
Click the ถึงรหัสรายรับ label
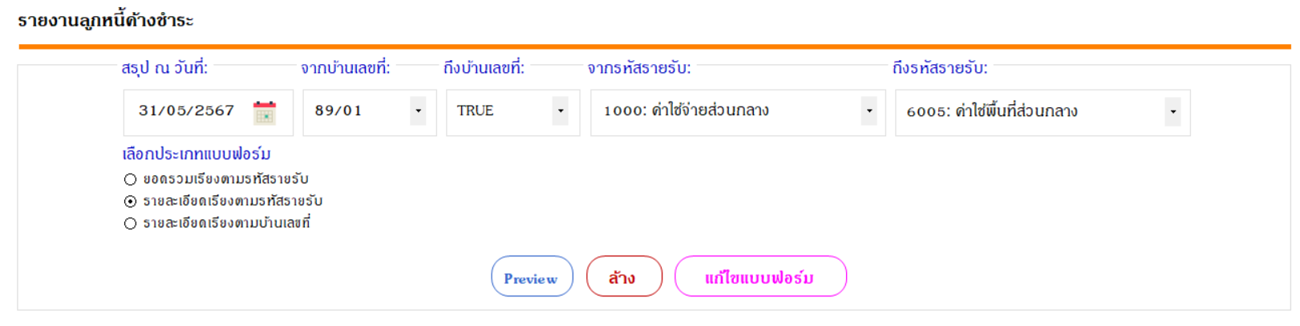pos(940,68)
